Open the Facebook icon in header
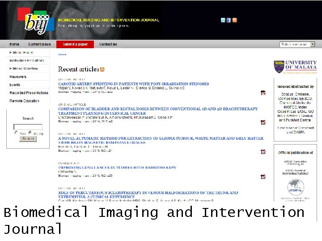The height and width of the screenshot is (241, 322). 229,20
